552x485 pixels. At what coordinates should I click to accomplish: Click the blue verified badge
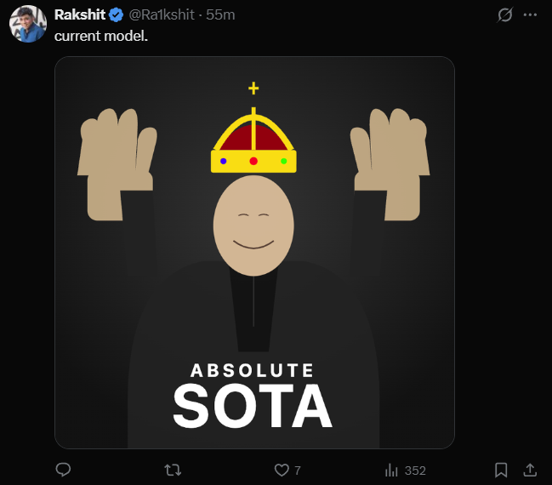(x=117, y=15)
